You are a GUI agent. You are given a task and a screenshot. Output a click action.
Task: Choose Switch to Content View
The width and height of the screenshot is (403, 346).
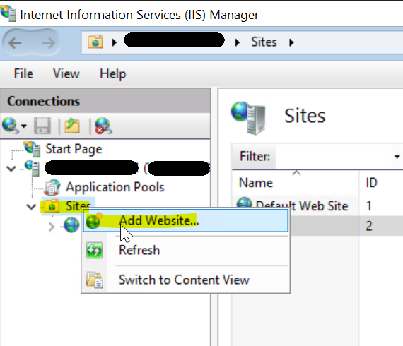[x=185, y=280]
